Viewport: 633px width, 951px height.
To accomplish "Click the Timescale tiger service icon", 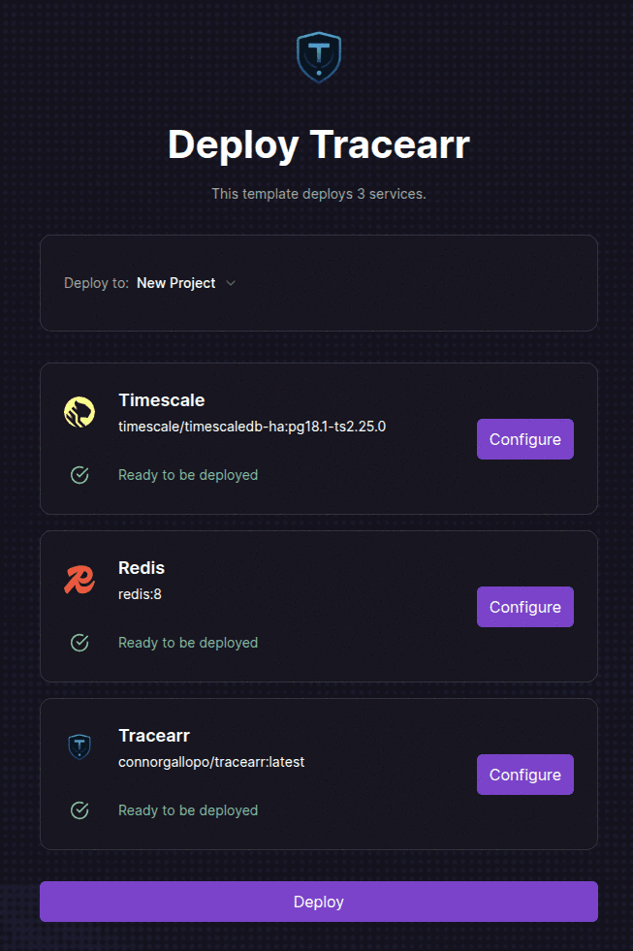I will 79,412.
